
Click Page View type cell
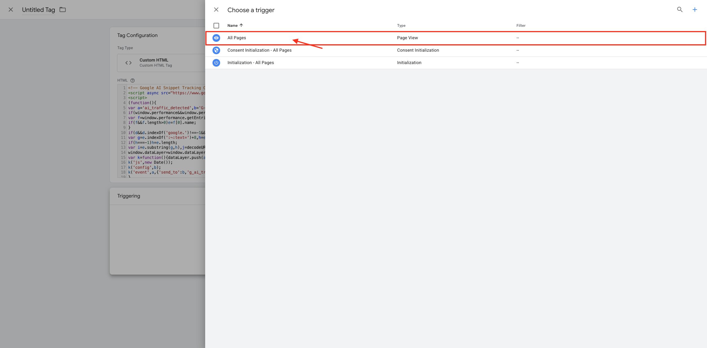coord(407,38)
